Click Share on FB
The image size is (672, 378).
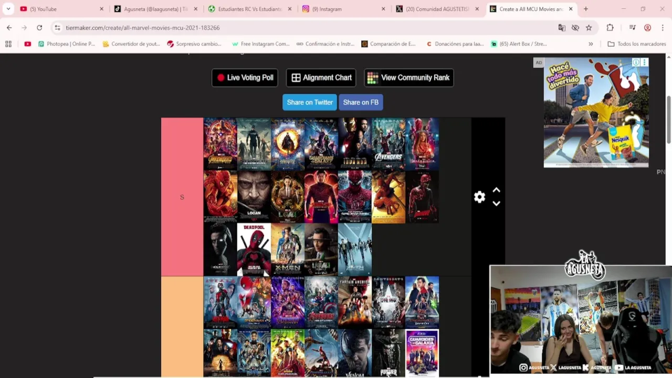(x=361, y=102)
